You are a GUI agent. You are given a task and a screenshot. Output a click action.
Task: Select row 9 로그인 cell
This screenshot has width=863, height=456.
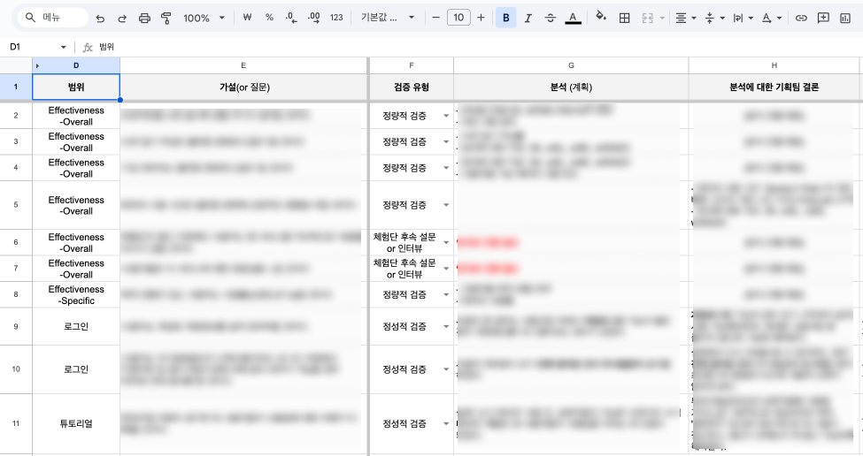[76, 326]
